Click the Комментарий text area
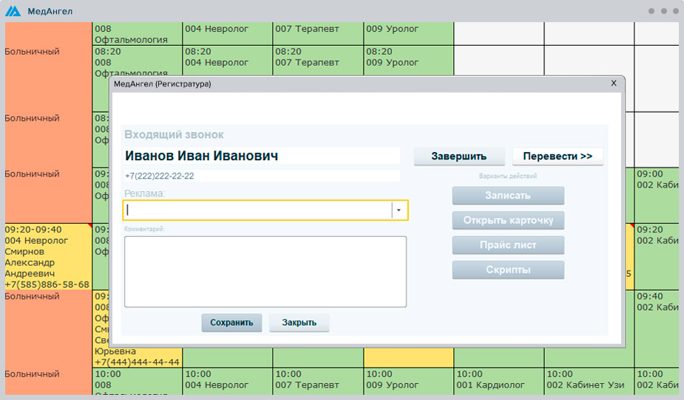Viewport: 684px width, 400px height. [265, 271]
